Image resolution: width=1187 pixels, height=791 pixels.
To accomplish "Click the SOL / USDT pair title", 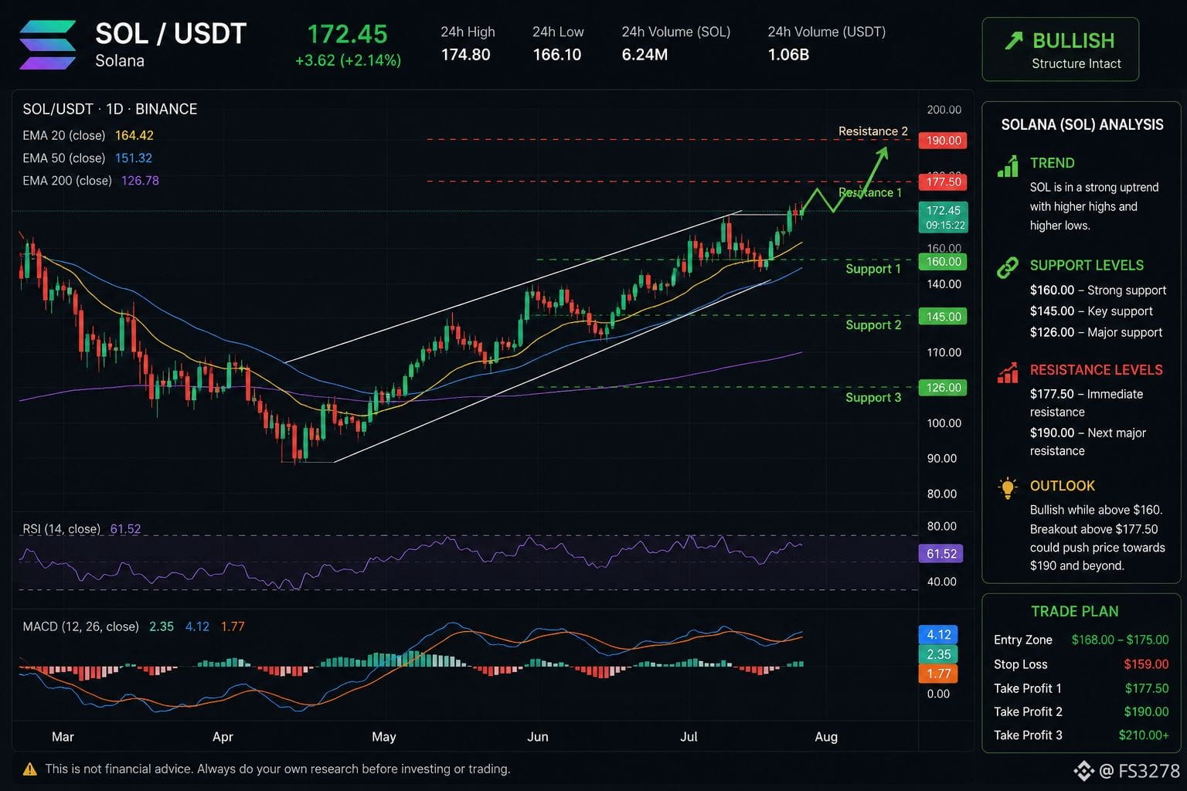I will point(171,34).
